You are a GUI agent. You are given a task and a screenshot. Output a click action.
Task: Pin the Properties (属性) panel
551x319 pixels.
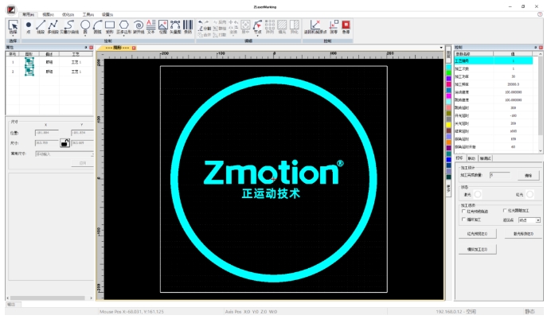[86, 48]
